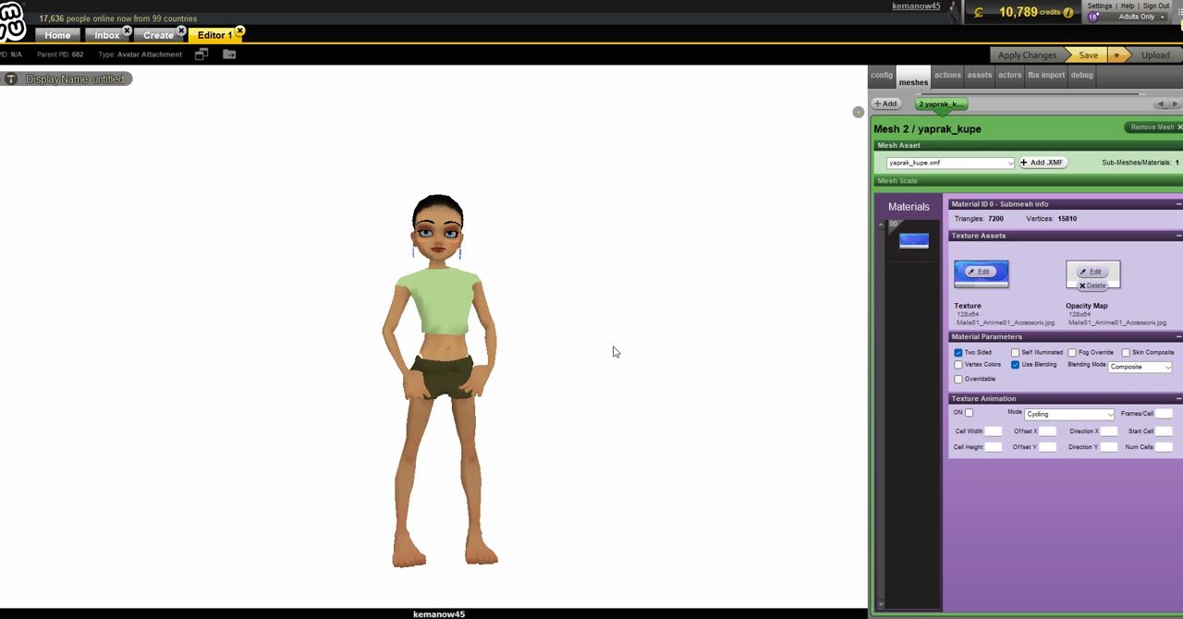Switch to the config tab
1183x619 pixels.
click(x=882, y=76)
